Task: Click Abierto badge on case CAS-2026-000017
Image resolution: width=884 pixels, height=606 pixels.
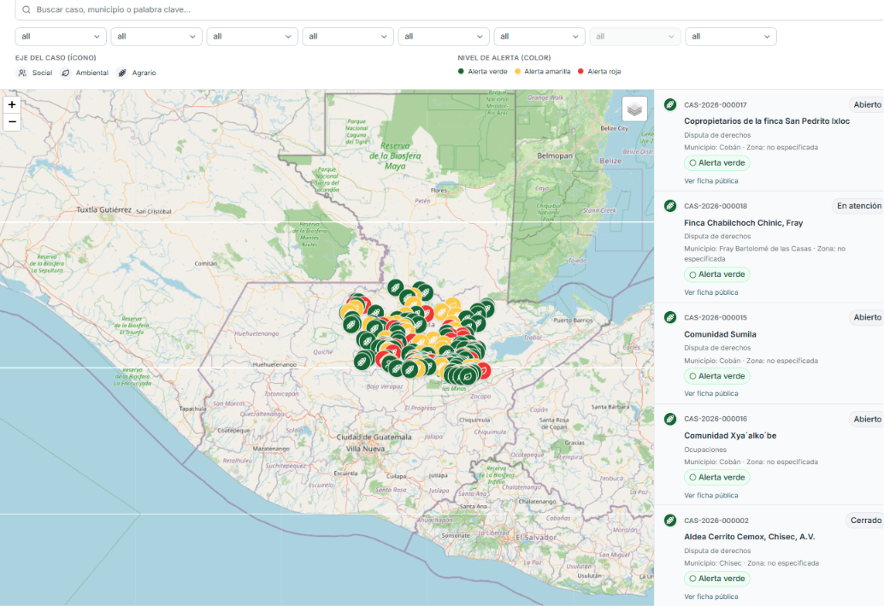Action: 867,105
